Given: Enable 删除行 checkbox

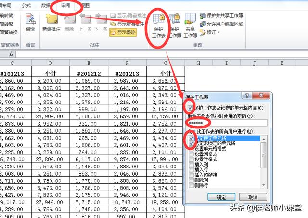Looking at the screenshot, I should (x=191, y=185).
